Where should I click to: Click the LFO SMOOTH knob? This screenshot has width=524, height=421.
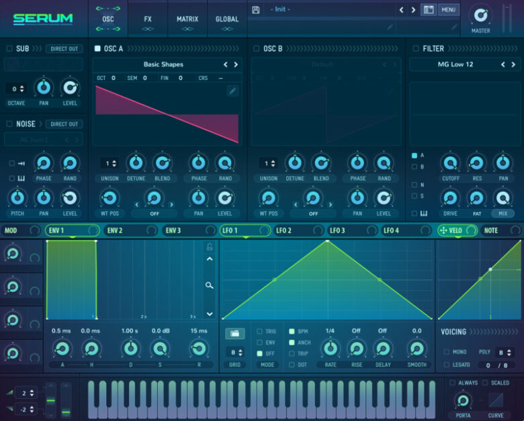(417, 348)
